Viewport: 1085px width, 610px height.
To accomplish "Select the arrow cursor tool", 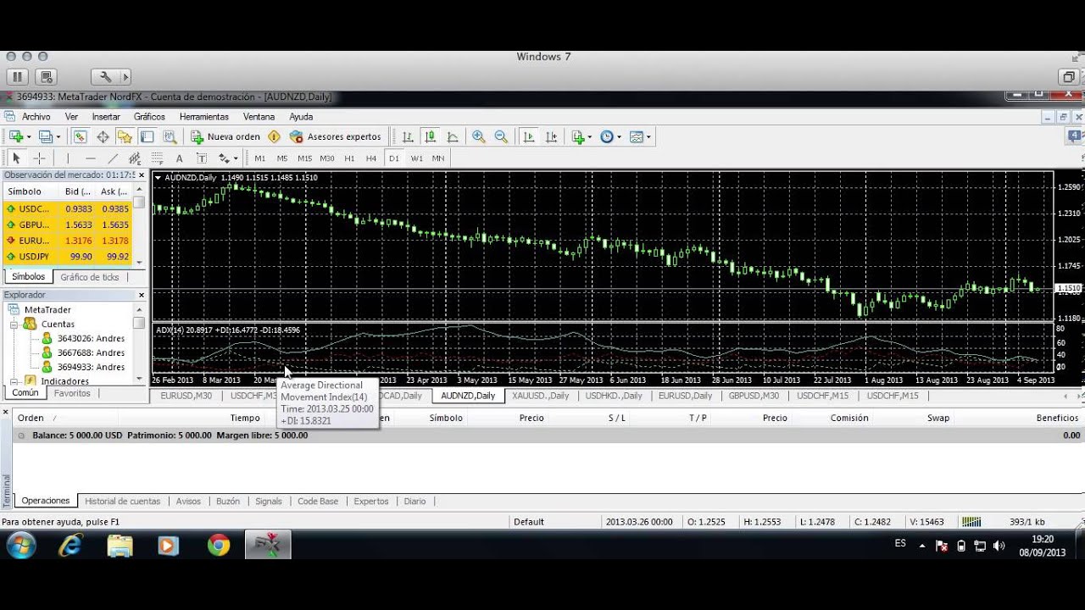I will coord(16,158).
